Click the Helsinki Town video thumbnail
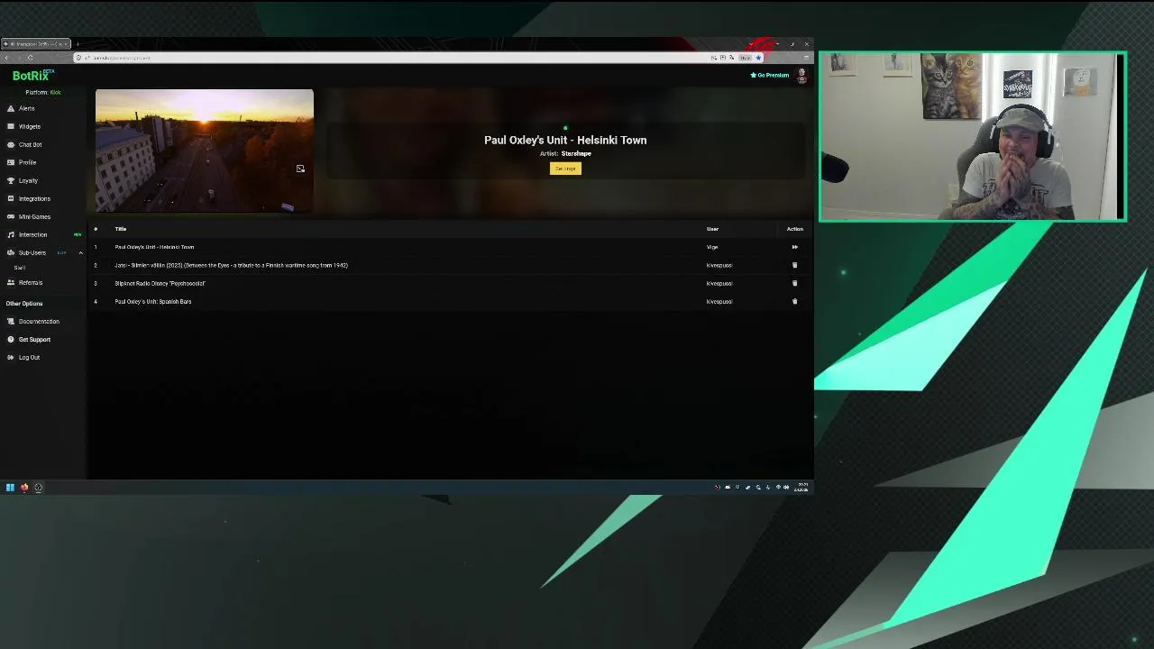1154x649 pixels. click(205, 151)
